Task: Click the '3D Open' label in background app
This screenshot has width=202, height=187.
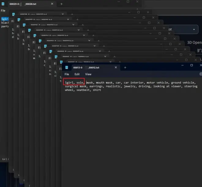Action: click(x=194, y=42)
